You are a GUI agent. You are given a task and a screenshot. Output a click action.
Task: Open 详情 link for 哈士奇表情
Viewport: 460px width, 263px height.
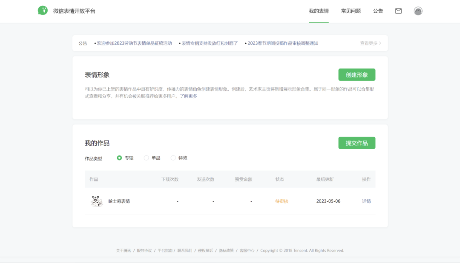point(366,201)
